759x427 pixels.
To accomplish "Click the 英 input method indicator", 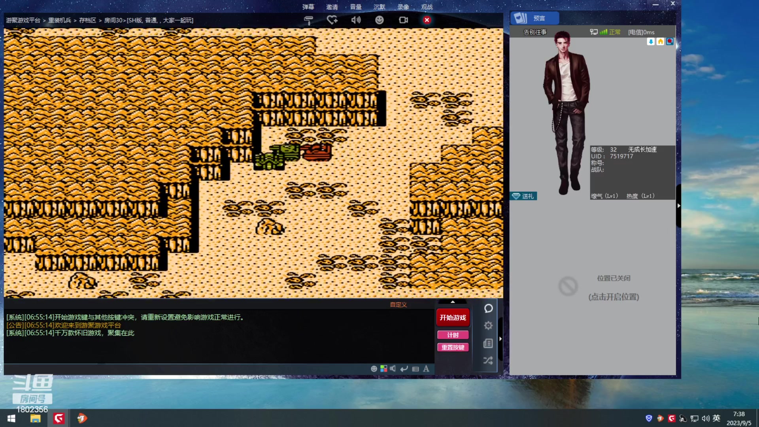I will [716, 418].
